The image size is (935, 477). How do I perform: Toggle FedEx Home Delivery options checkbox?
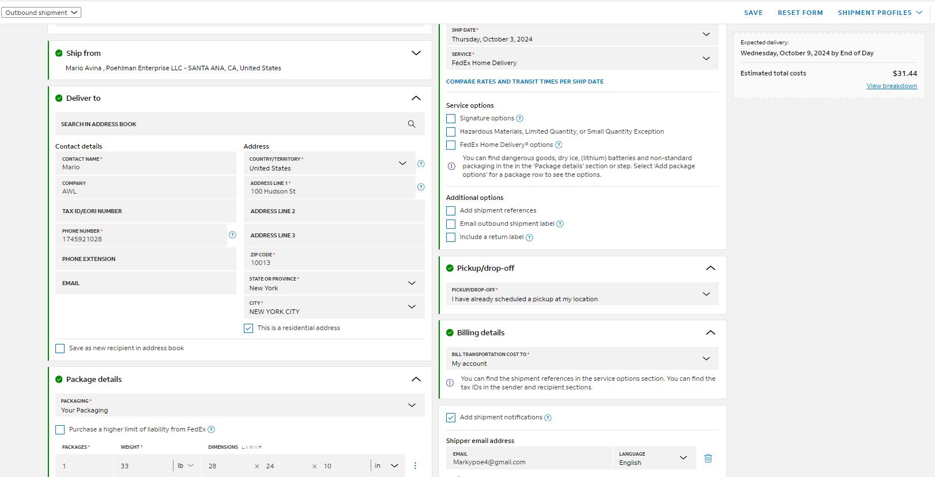point(451,145)
